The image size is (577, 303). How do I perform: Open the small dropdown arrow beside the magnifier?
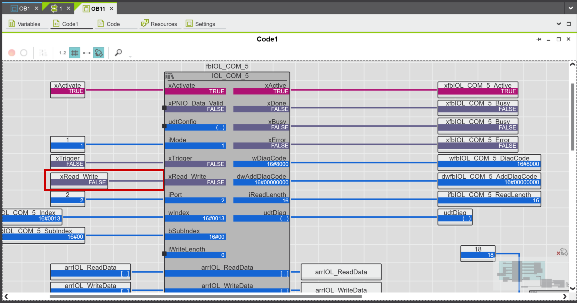tap(130, 56)
